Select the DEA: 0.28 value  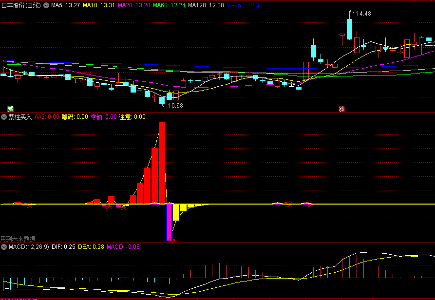91,247
